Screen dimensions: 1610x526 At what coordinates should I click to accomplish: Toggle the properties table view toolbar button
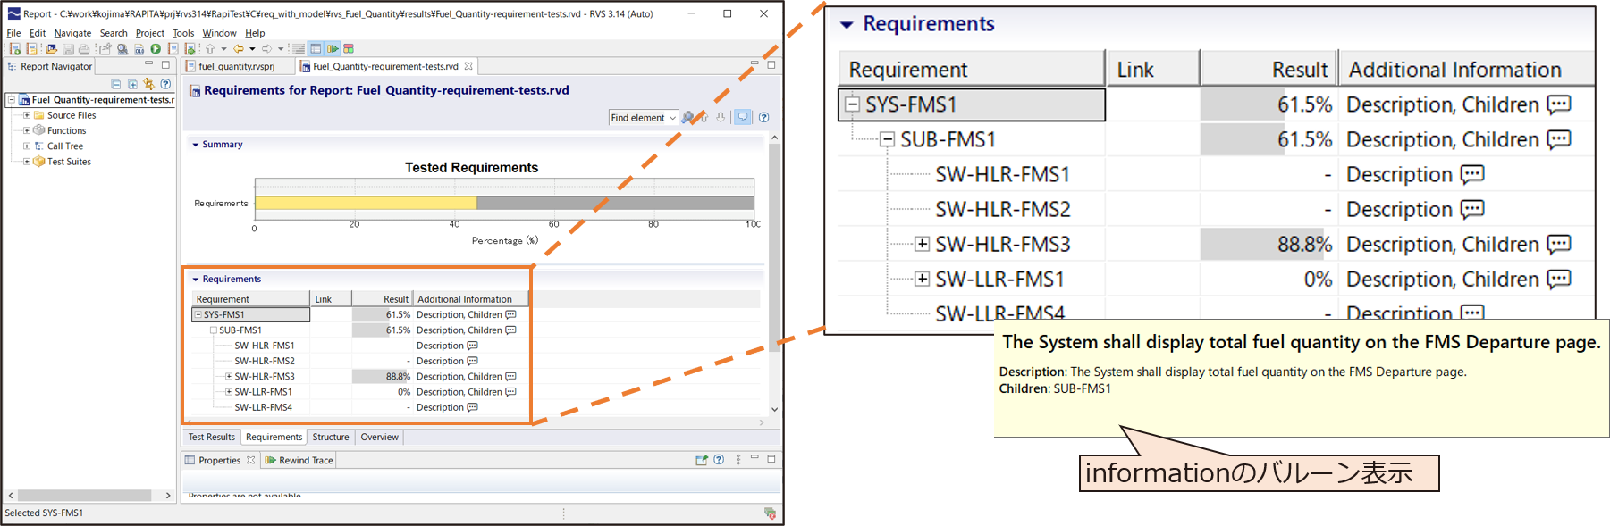pos(316,49)
